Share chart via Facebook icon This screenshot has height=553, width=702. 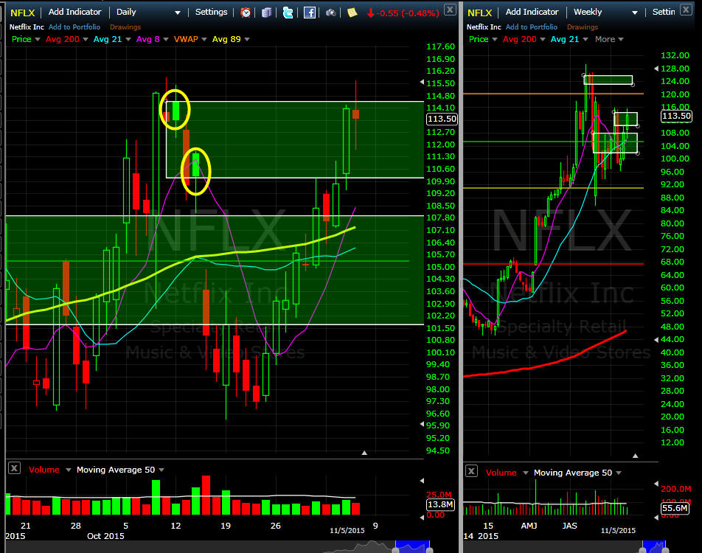[x=310, y=13]
